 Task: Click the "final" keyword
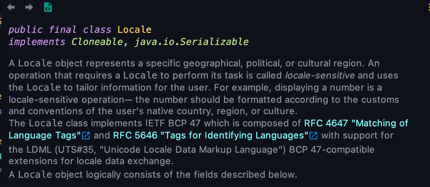[x=63, y=30]
